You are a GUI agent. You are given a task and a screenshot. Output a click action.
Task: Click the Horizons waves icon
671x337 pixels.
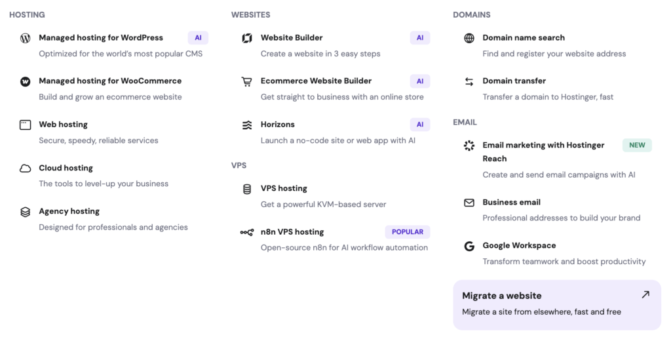click(247, 125)
